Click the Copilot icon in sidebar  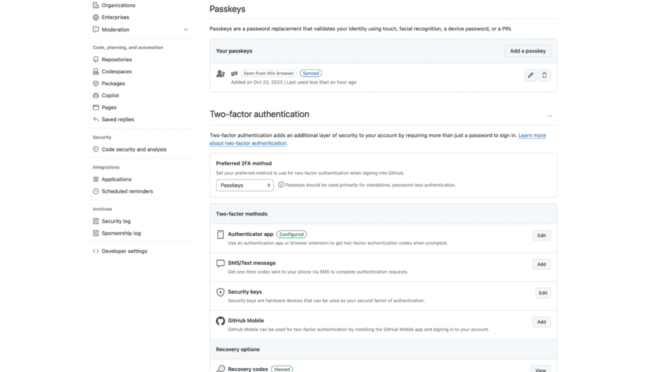point(96,95)
